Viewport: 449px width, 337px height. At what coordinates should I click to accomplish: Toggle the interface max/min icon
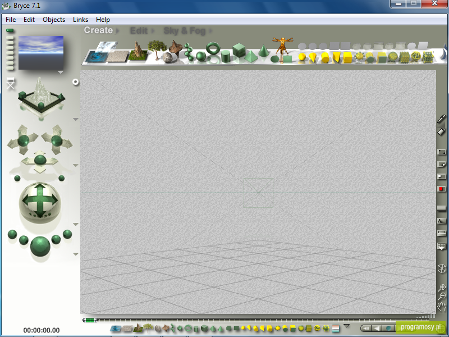pyautogui.click(x=441, y=152)
